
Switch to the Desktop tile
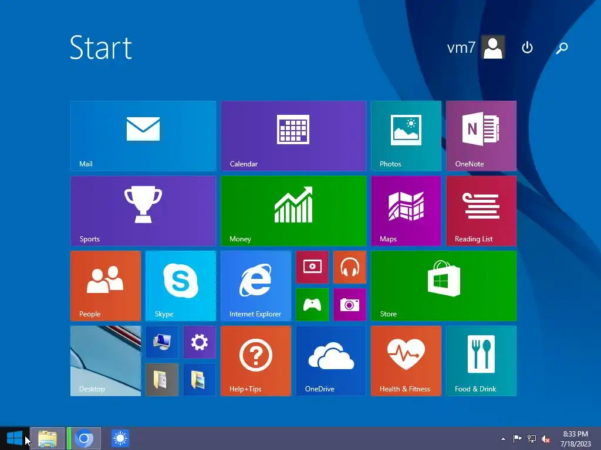pos(106,361)
